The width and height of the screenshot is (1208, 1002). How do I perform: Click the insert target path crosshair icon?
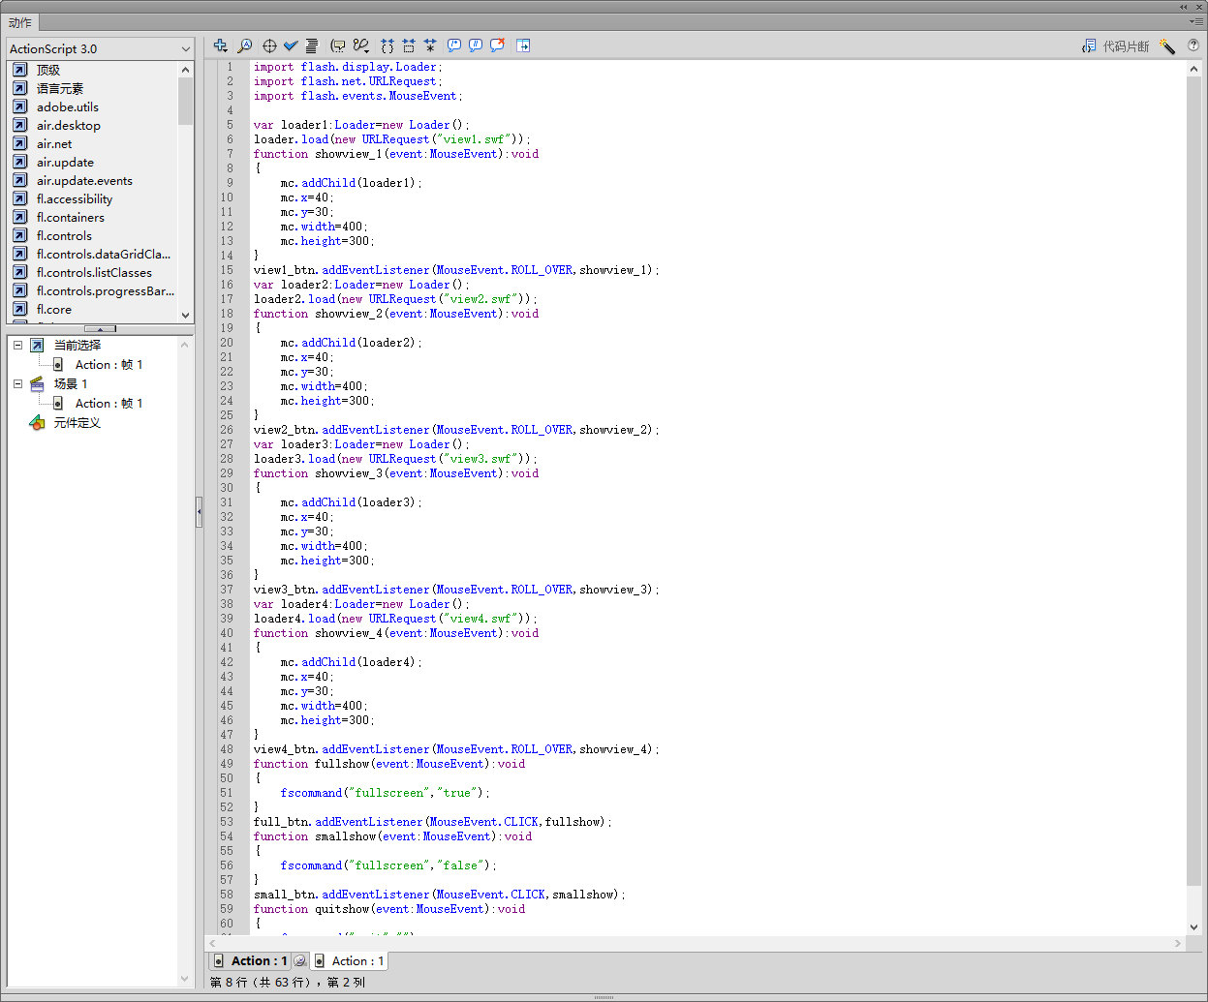coord(269,46)
